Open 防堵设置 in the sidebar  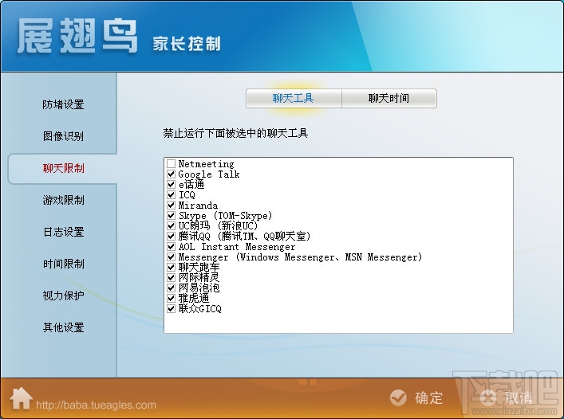[63, 104]
